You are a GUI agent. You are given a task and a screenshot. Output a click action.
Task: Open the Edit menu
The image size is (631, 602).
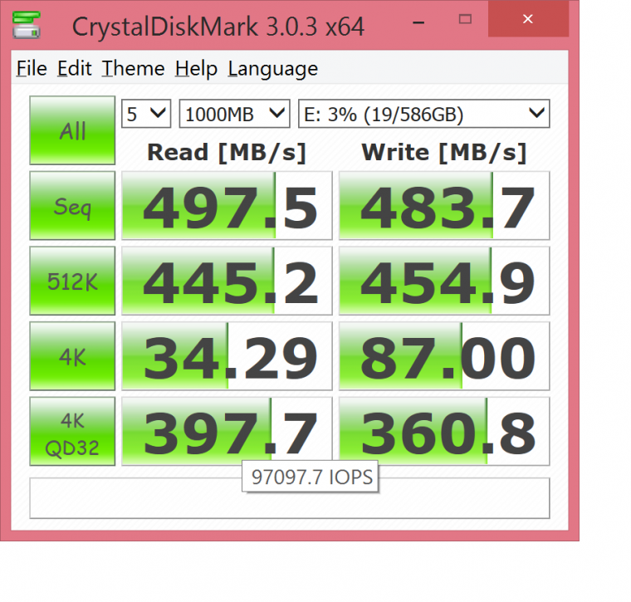[x=75, y=68]
